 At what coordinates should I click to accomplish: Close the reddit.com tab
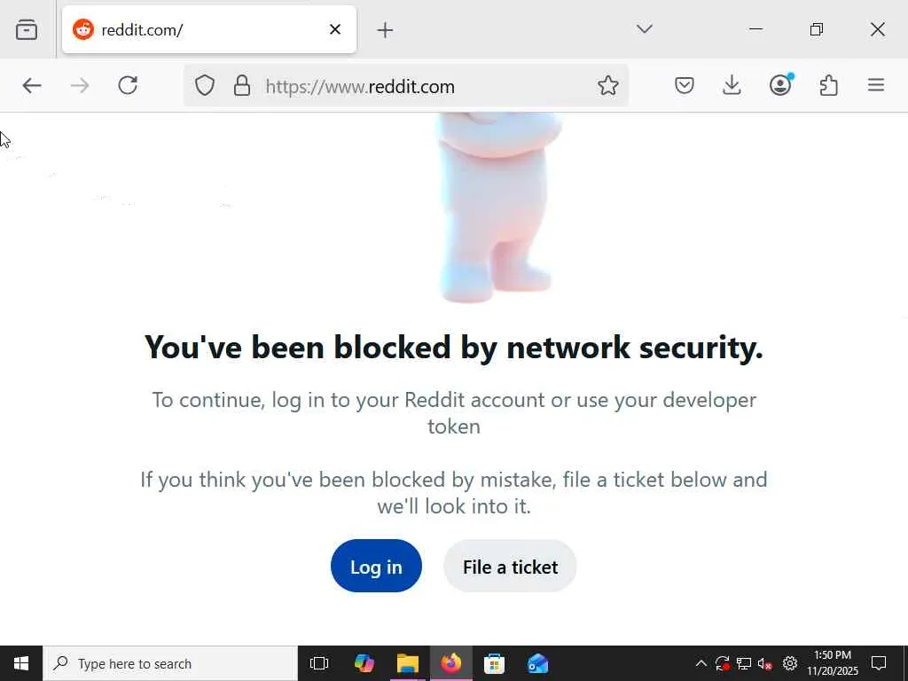(335, 29)
